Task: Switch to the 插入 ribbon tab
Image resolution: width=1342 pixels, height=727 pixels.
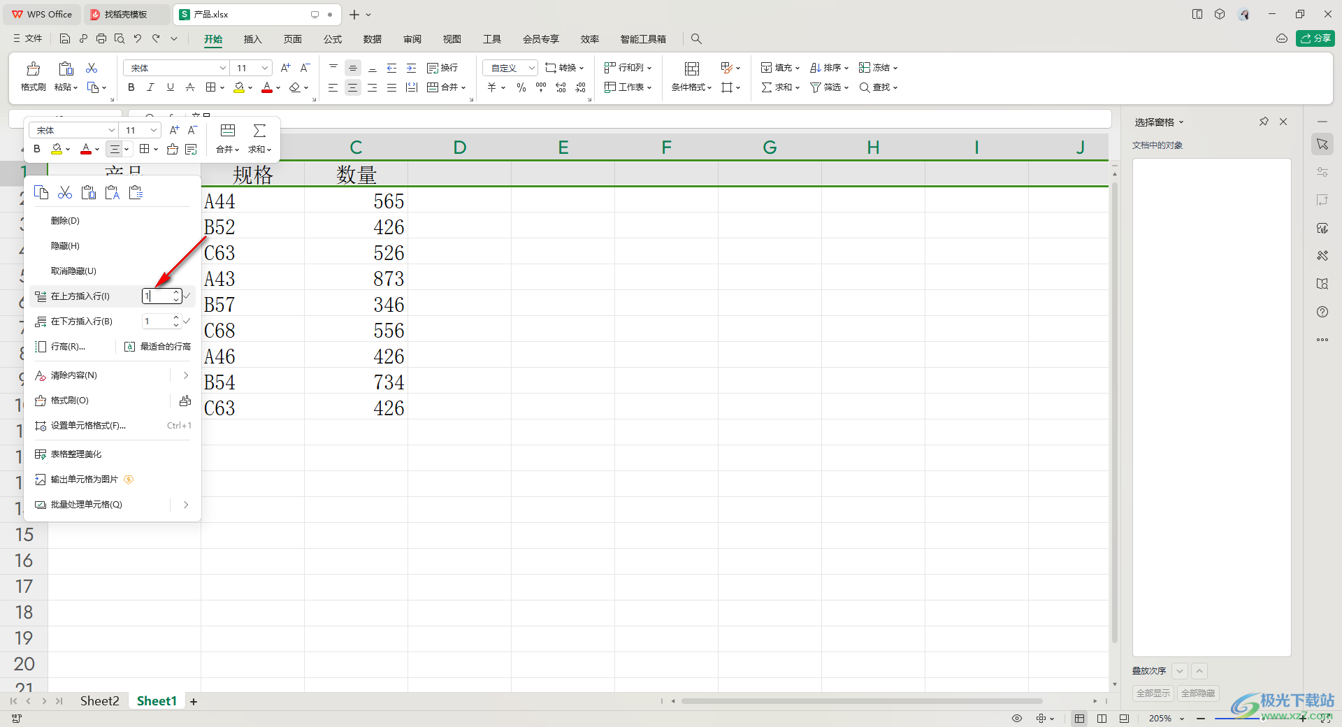Action: (252, 39)
